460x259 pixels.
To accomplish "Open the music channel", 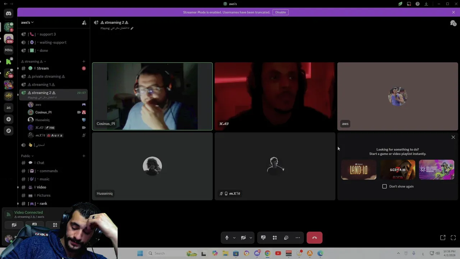I will (x=54, y=179).
